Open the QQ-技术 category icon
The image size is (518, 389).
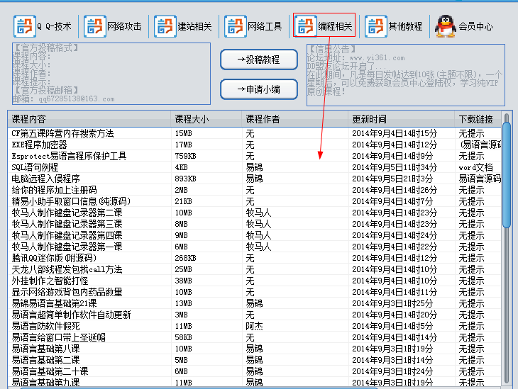click(25, 26)
